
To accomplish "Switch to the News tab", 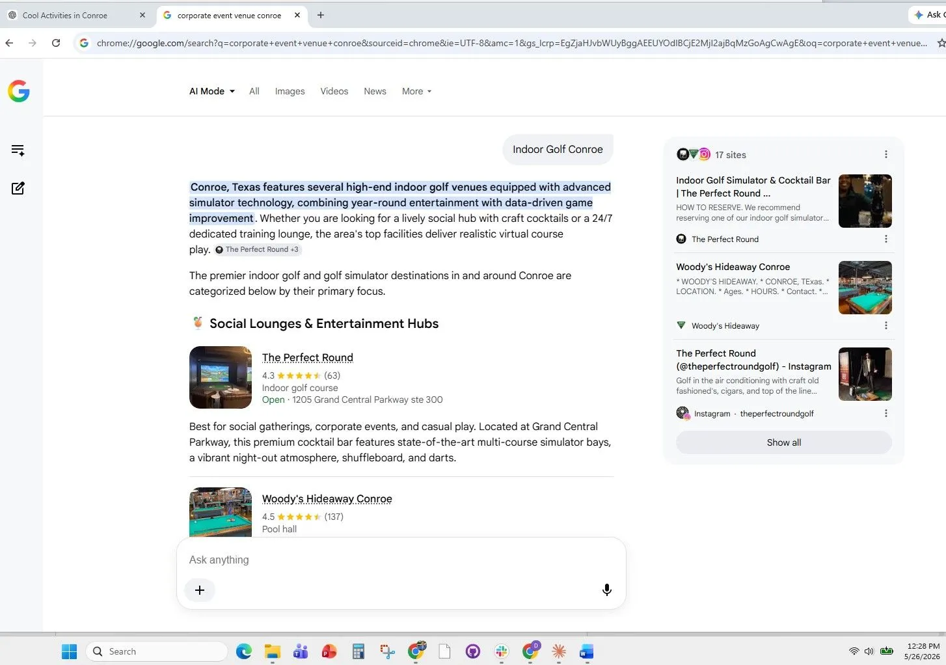I will point(375,91).
